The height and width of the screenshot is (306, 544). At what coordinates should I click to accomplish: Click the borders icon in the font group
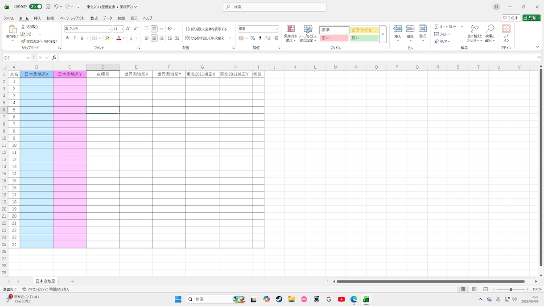tap(94, 38)
